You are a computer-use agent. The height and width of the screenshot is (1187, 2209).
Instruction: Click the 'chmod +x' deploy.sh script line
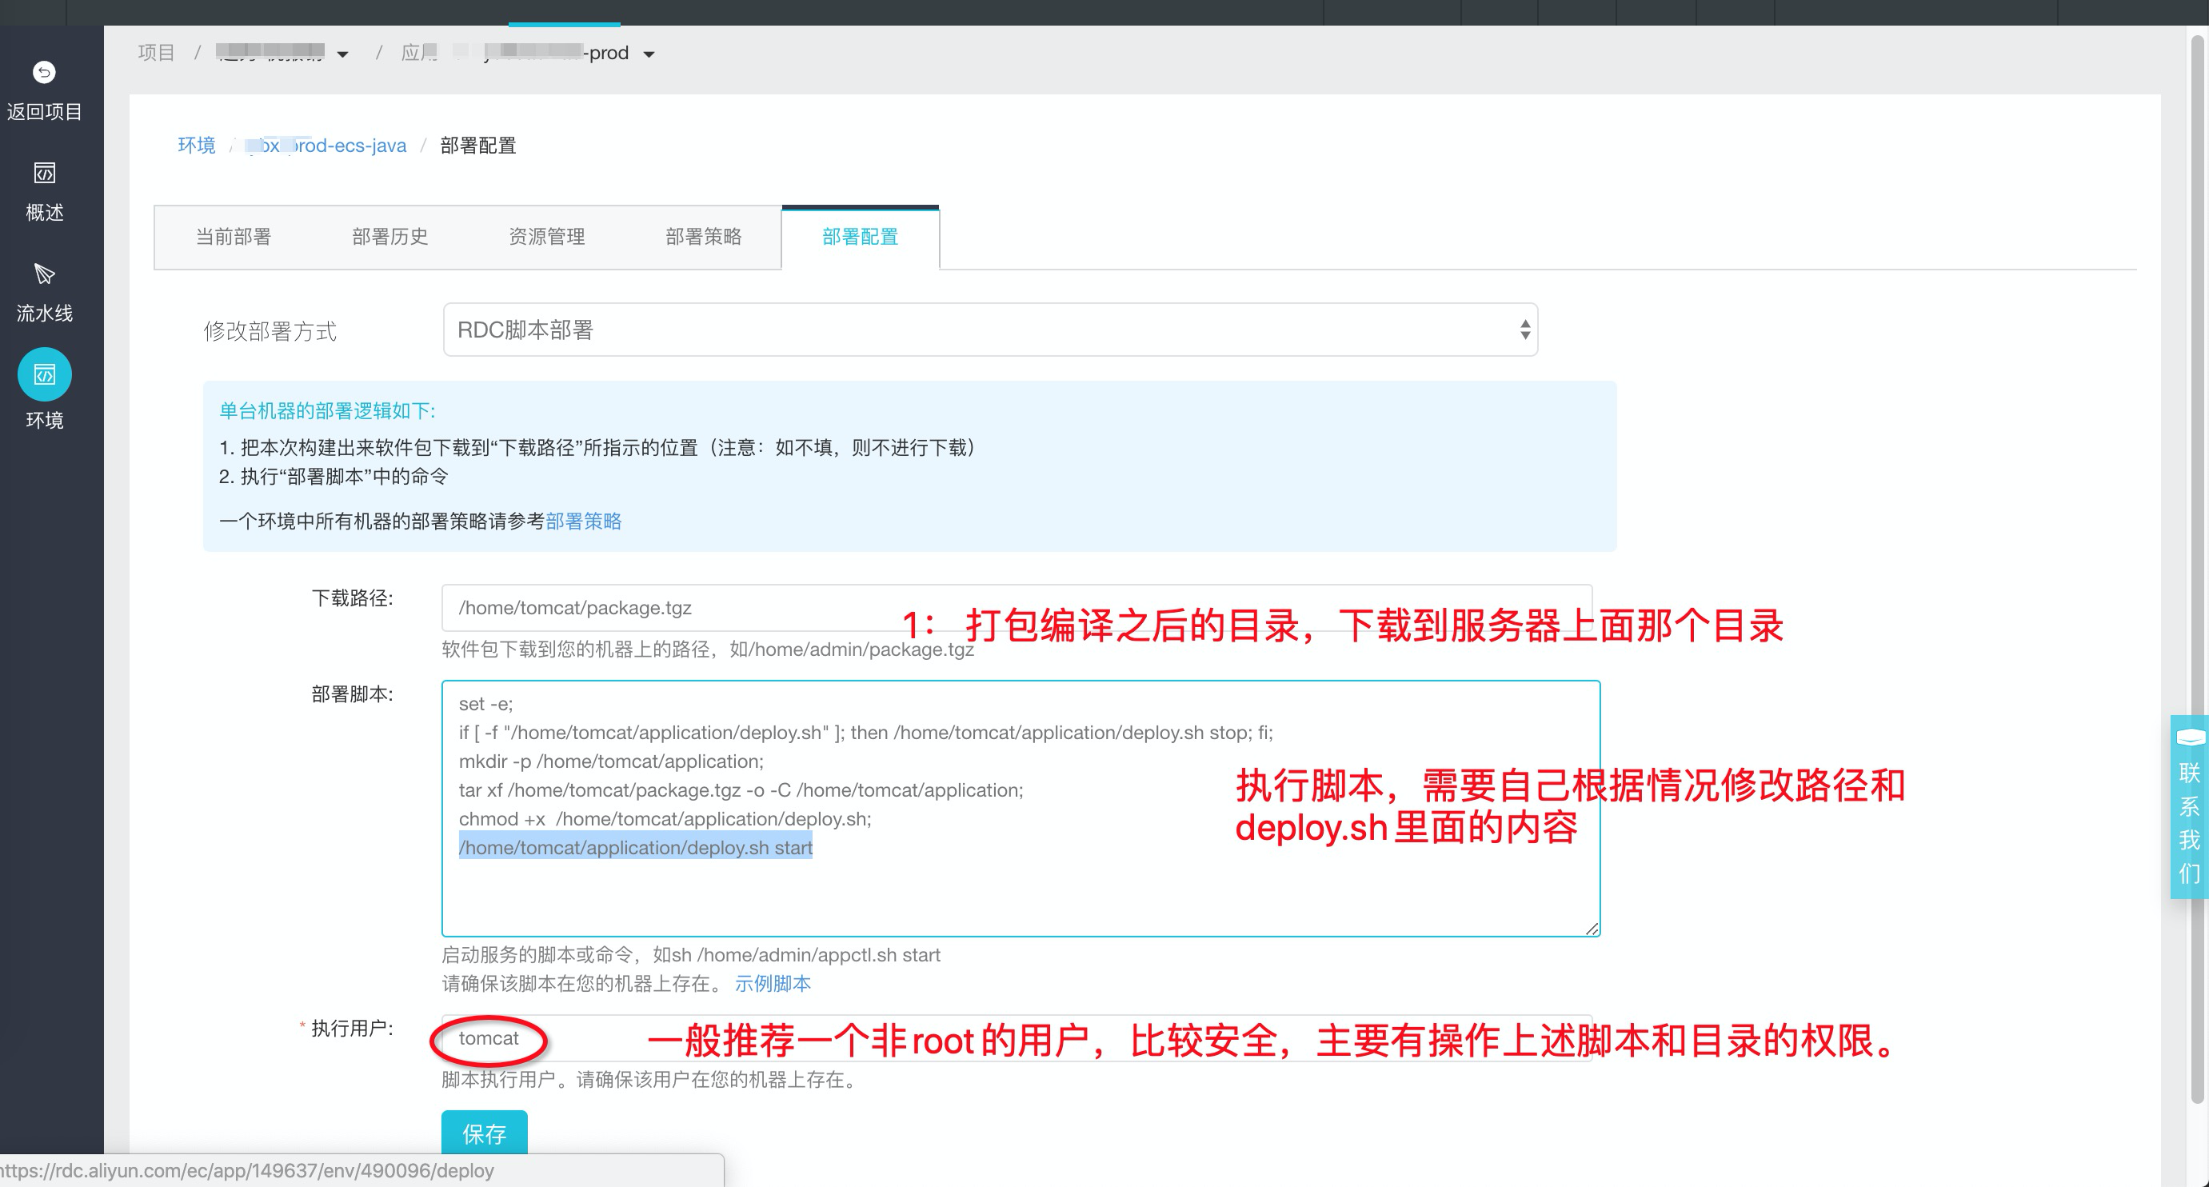[x=665, y=819]
